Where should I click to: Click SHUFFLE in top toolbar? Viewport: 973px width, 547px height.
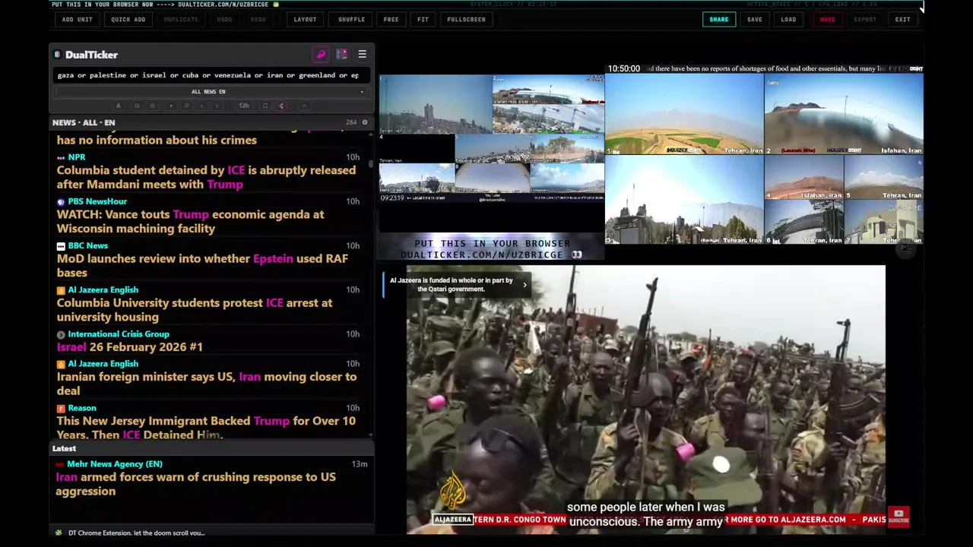(x=351, y=19)
